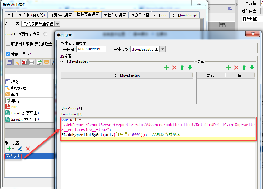Click the 引用JavaScript table column header
The width and height of the screenshot is (263, 189).
pos(127,76)
